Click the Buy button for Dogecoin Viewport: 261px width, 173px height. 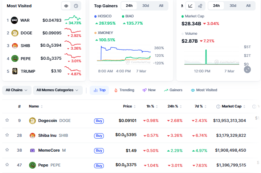(99, 121)
